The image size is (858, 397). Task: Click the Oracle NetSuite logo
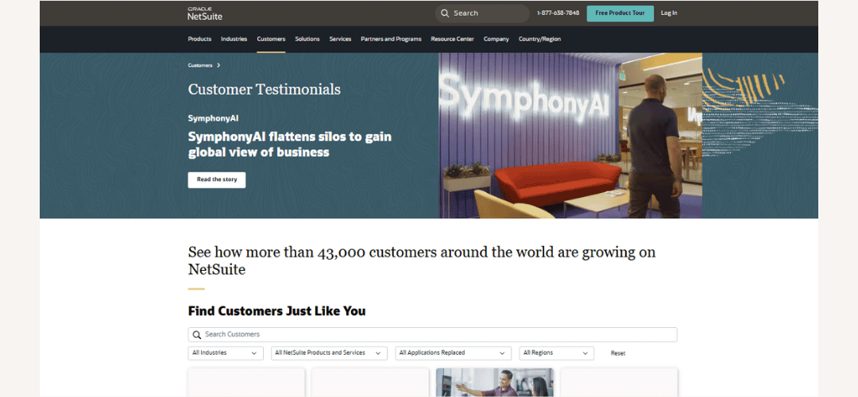pyautogui.click(x=205, y=13)
